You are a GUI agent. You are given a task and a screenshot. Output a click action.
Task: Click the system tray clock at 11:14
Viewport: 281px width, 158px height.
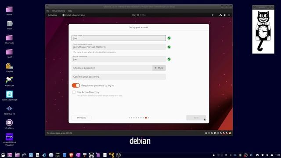(x=278, y=155)
